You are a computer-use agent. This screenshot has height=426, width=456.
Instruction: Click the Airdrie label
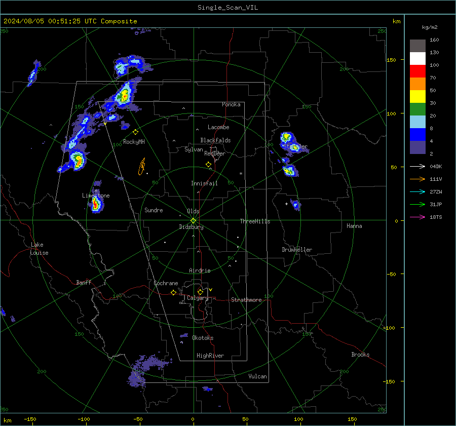click(200, 270)
